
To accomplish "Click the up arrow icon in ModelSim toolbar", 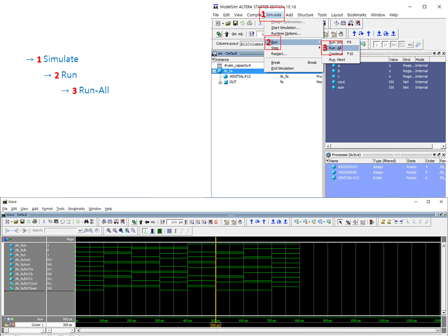I will 227,34.
